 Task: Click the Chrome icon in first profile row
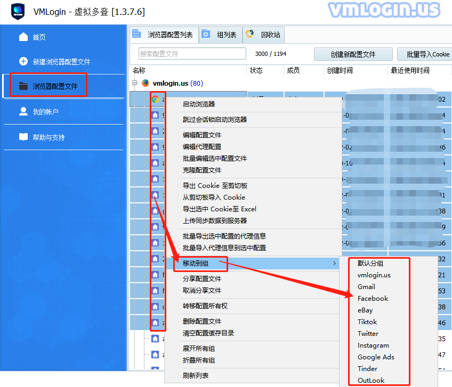tap(155, 100)
